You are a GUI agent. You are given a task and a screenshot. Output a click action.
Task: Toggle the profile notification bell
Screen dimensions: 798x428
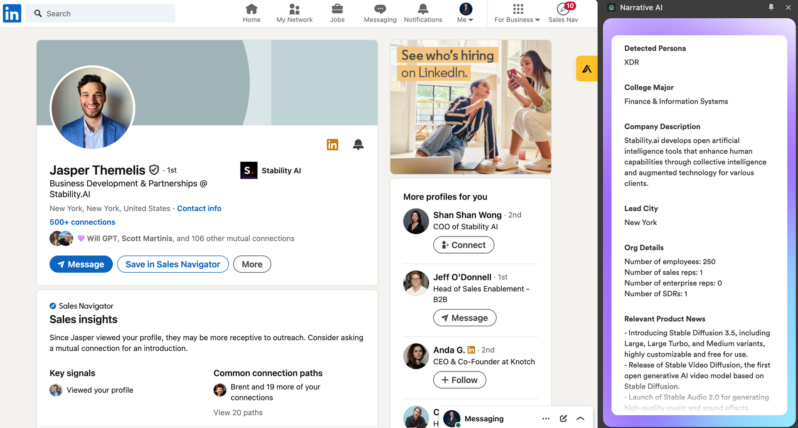358,145
